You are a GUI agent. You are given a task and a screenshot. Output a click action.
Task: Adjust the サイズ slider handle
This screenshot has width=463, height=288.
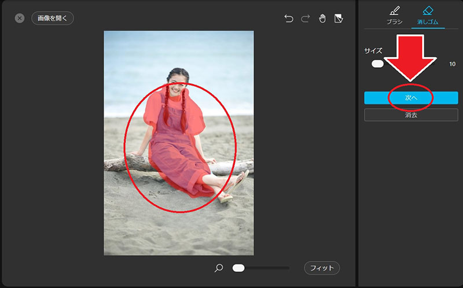pyautogui.click(x=377, y=64)
